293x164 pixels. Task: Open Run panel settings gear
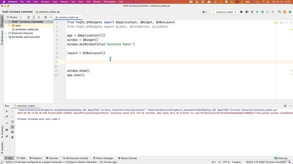coord(285,106)
